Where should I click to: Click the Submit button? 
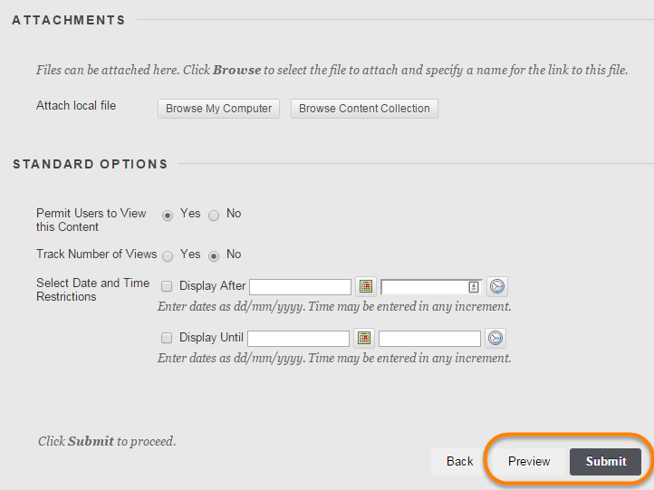click(x=606, y=462)
